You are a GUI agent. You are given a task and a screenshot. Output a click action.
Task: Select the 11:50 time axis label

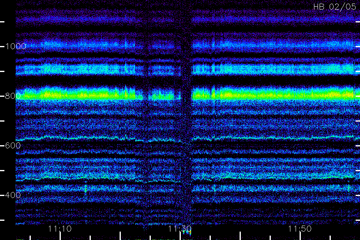click(x=300, y=228)
